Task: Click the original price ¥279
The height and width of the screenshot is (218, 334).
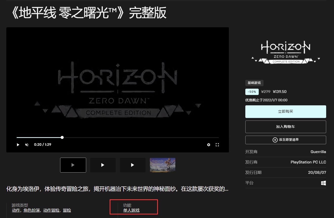Action: click(x=266, y=92)
